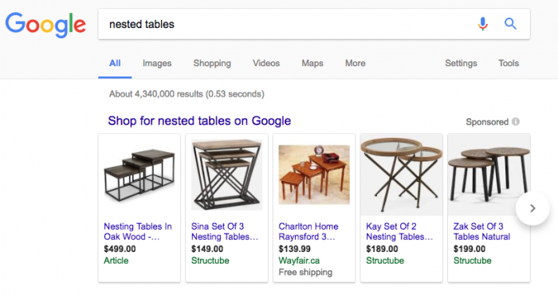The image size is (558, 295).
Task: Open the Sina Set Of 3 Nesting Tables link
Action: point(225,231)
